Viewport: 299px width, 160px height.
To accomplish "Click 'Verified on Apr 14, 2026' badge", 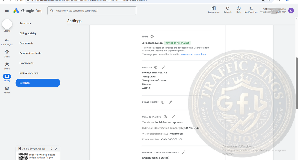I will click(x=177, y=43).
